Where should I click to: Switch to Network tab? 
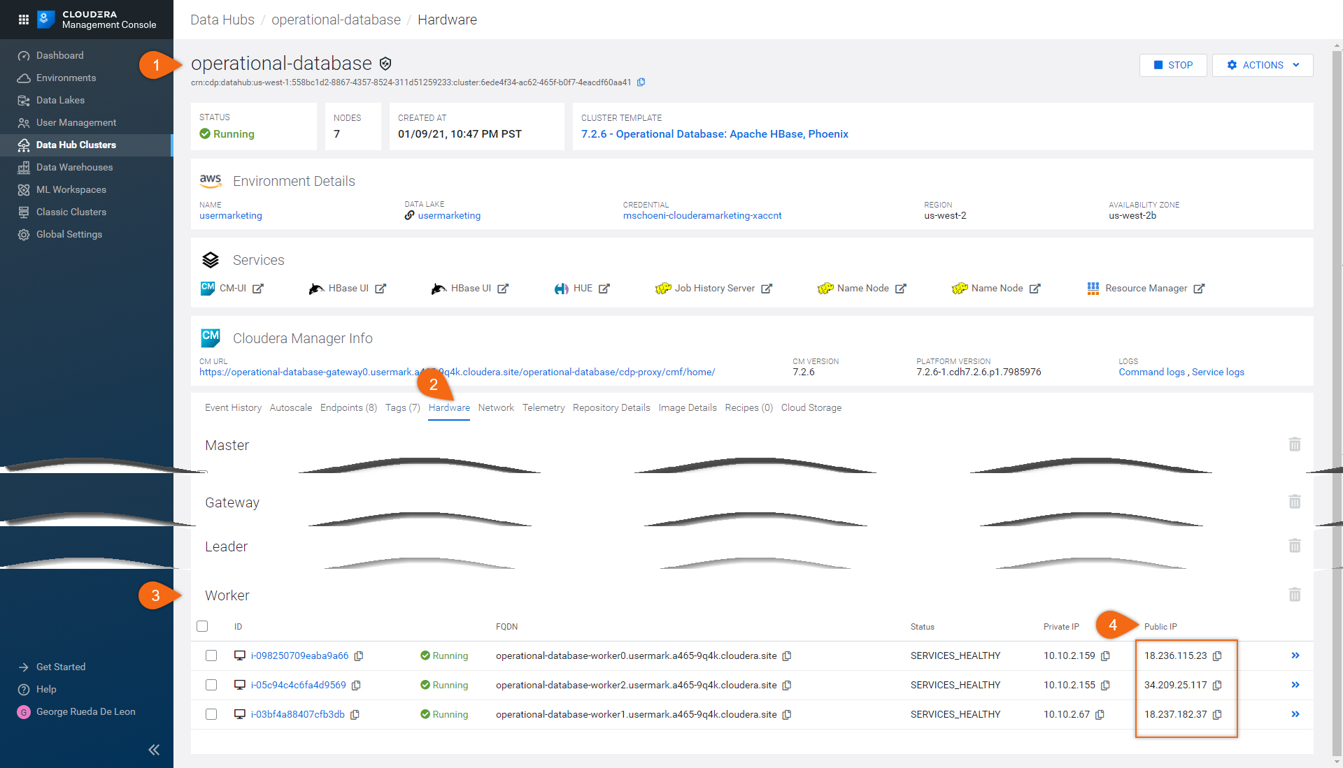coord(496,408)
